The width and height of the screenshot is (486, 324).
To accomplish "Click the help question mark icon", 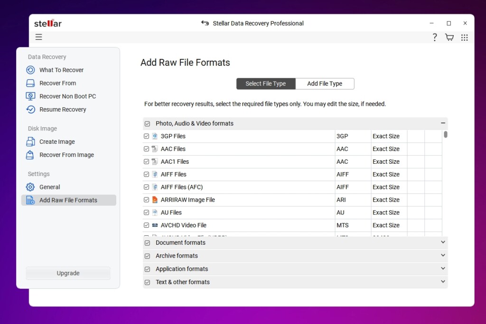I will point(435,37).
